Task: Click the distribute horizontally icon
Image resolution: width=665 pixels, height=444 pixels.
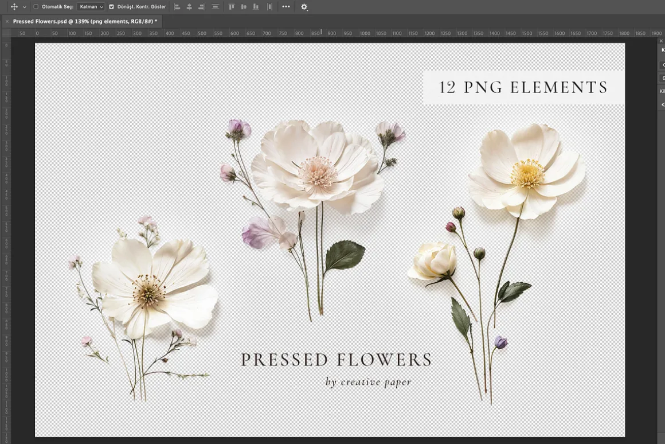Action: 270,7
